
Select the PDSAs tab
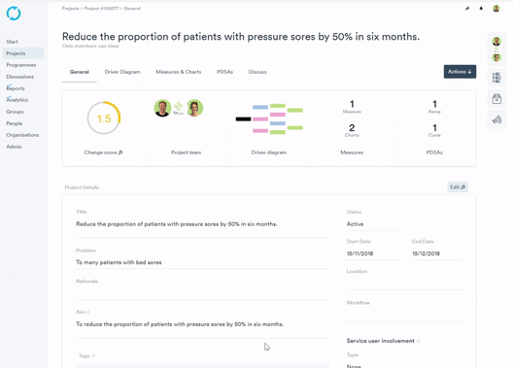click(x=224, y=72)
